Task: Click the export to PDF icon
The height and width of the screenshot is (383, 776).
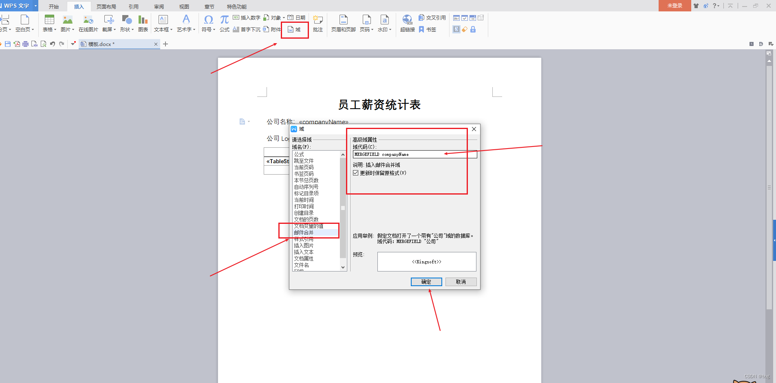Action: pyautogui.click(x=17, y=44)
